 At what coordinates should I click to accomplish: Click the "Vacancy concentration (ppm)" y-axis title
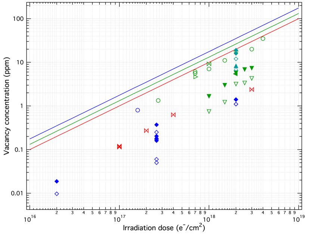click(x=7, y=106)
